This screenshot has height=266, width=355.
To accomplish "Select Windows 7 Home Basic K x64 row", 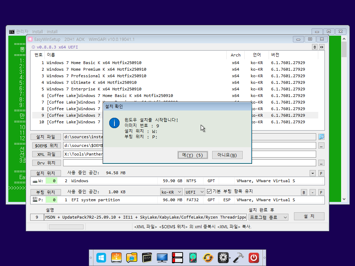I will pyautogui.click(x=175, y=63).
